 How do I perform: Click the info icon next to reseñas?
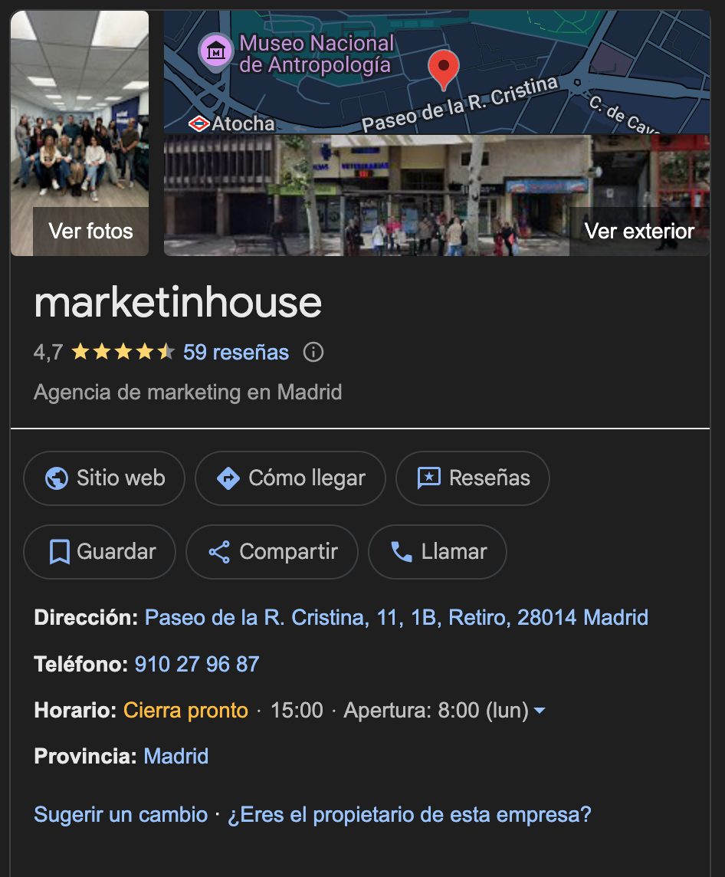point(313,353)
